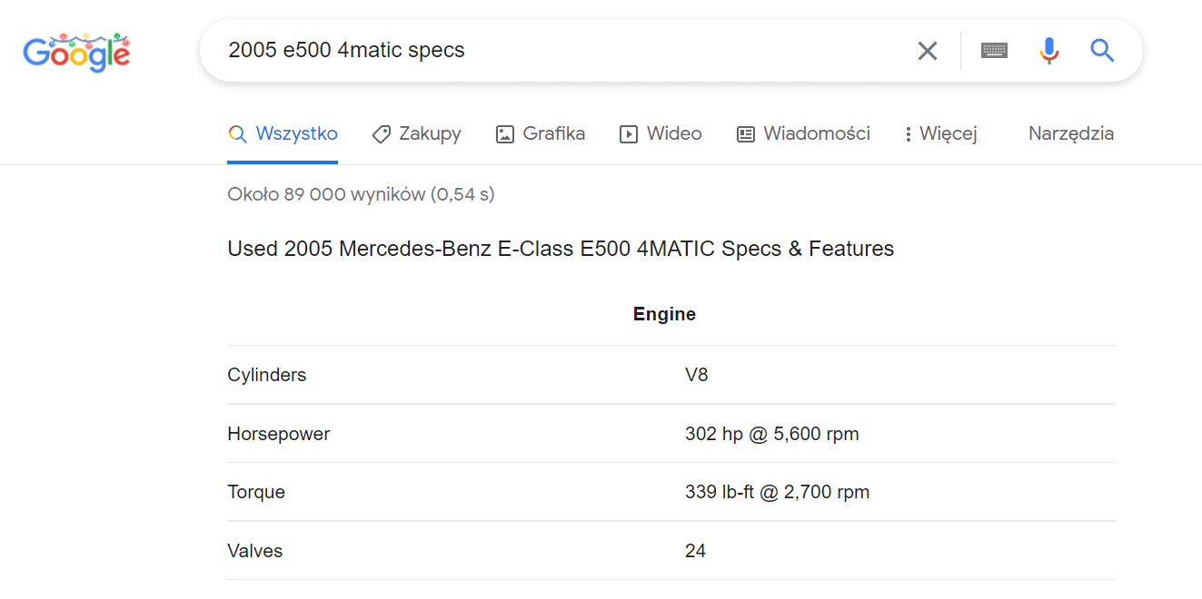Open the on-screen keyboard input tool
1202x599 pixels.
[x=994, y=51]
